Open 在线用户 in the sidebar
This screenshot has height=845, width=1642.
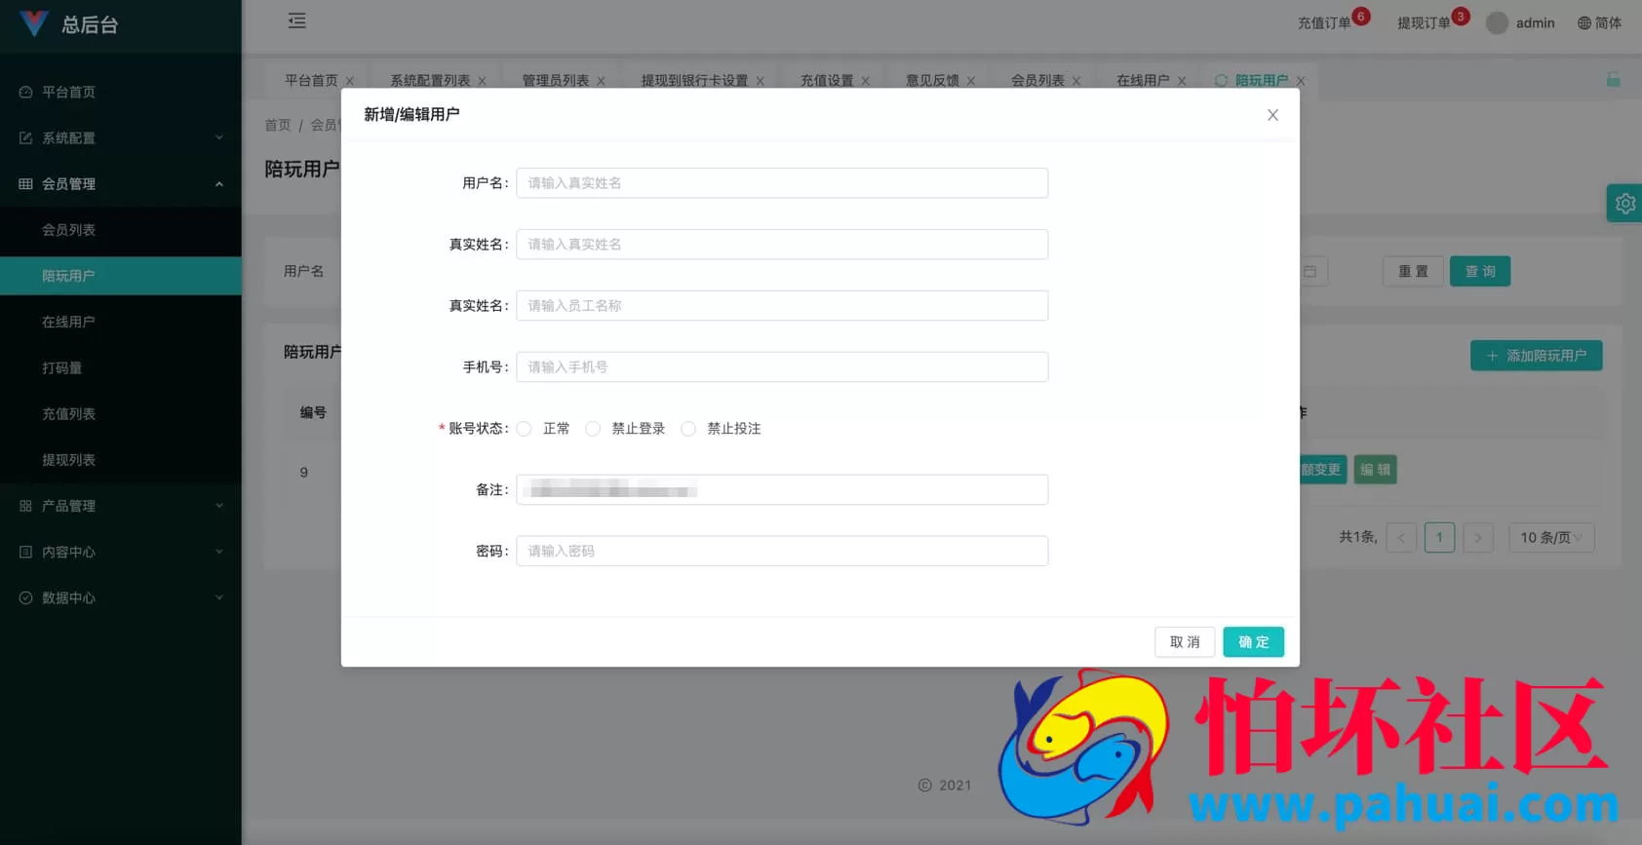121,322
